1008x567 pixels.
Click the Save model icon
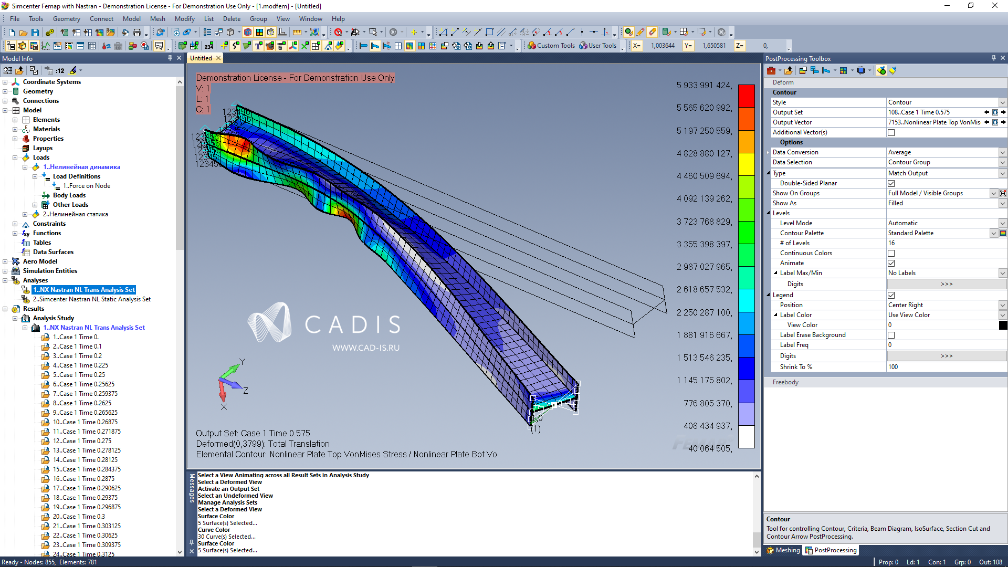coord(35,32)
